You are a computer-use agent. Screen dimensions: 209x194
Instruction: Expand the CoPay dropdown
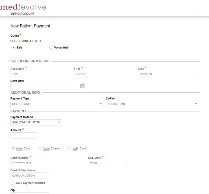[152, 104]
